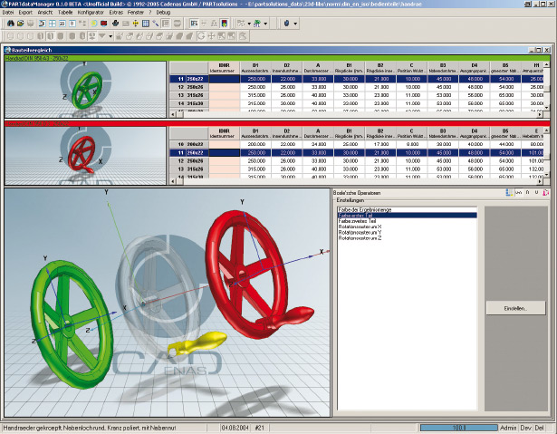Click the green handwheel preview thumbnail
This screenshot has height=434, width=557.
pyautogui.click(x=85, y=90)
